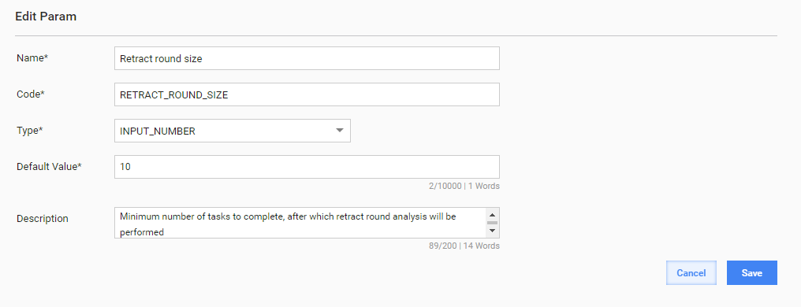801x307 pixels.
Task: Cancel editing the param
Action: [691, 273]
